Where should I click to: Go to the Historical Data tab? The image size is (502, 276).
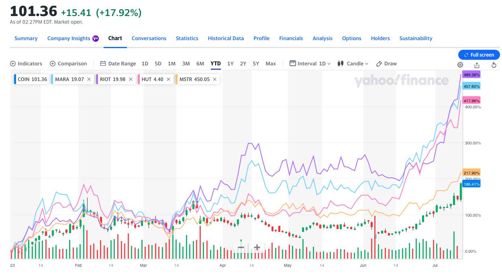point(226,39)
